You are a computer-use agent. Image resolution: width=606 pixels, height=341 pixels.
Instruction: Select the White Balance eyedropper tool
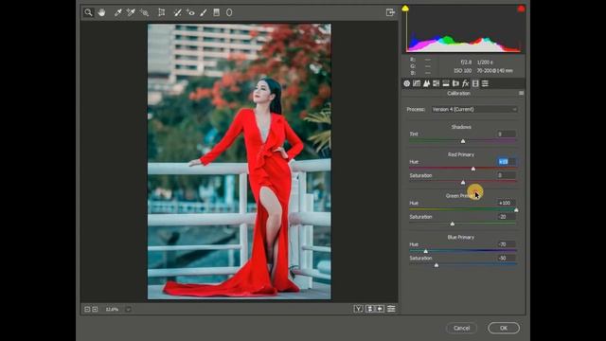[117, 12]
